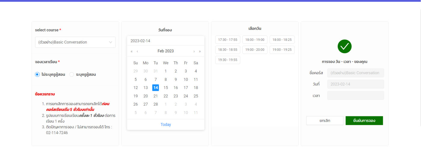Select the ไม่ระบุครูผู้สอน radio option
The height and width of the screenshot is (165, 421).
coord(38,75)
